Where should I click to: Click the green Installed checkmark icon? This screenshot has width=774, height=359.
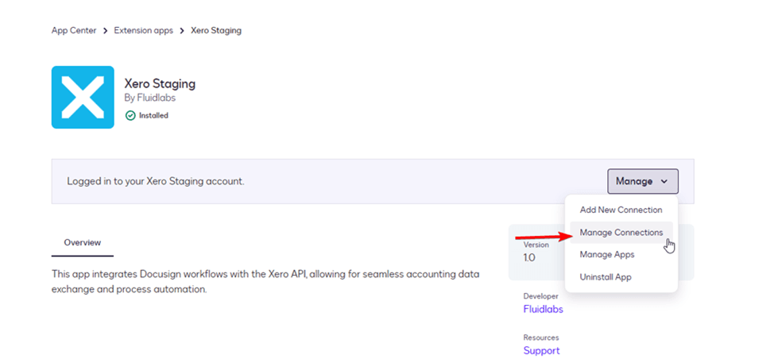[130, 115]
